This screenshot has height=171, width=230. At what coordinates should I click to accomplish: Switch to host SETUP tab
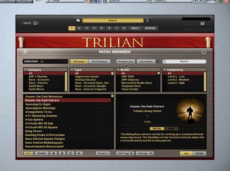coord(24,1)
